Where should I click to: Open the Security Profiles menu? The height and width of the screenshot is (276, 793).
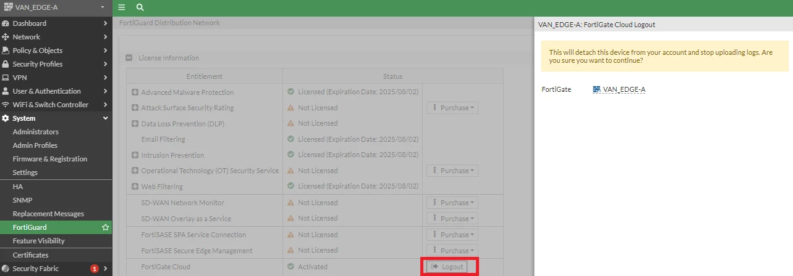[x=56, y=64]
